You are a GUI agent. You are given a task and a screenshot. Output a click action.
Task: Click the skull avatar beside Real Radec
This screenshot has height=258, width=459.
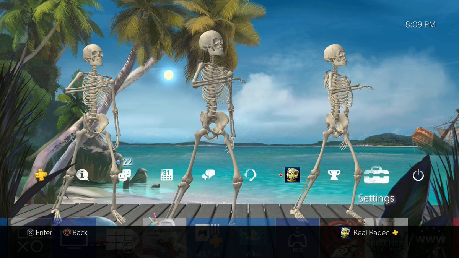click(345, 232)
